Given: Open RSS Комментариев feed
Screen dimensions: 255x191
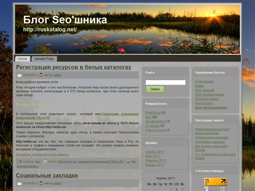Looking at the screenshot, I should pos(210,95).
